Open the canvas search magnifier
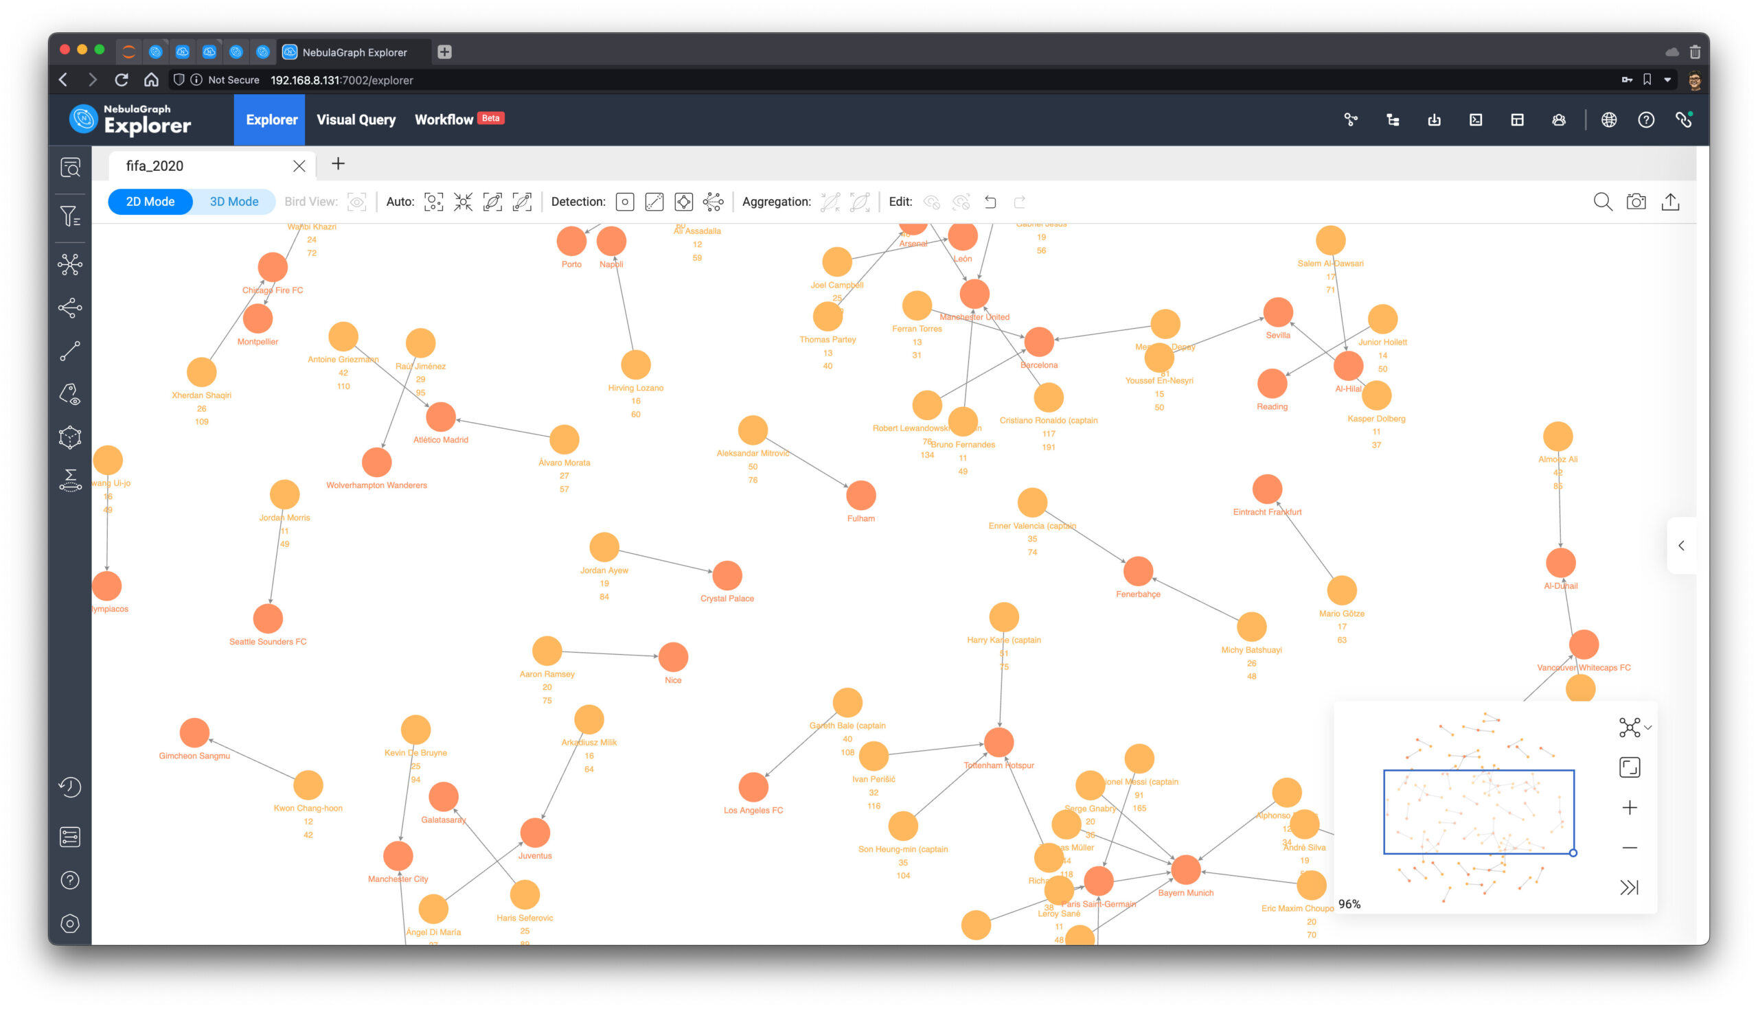 [x=1603, y=202]
